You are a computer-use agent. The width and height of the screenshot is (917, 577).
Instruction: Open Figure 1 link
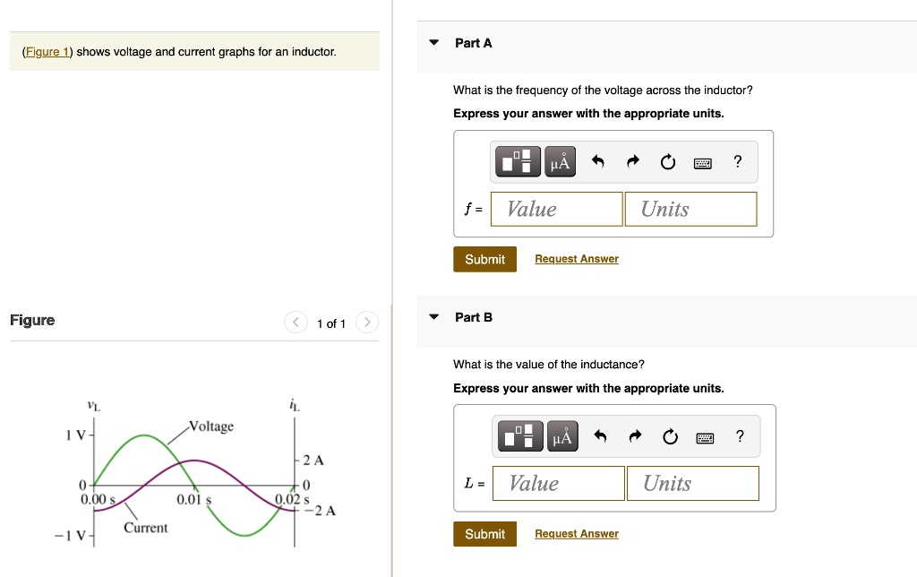45,51
